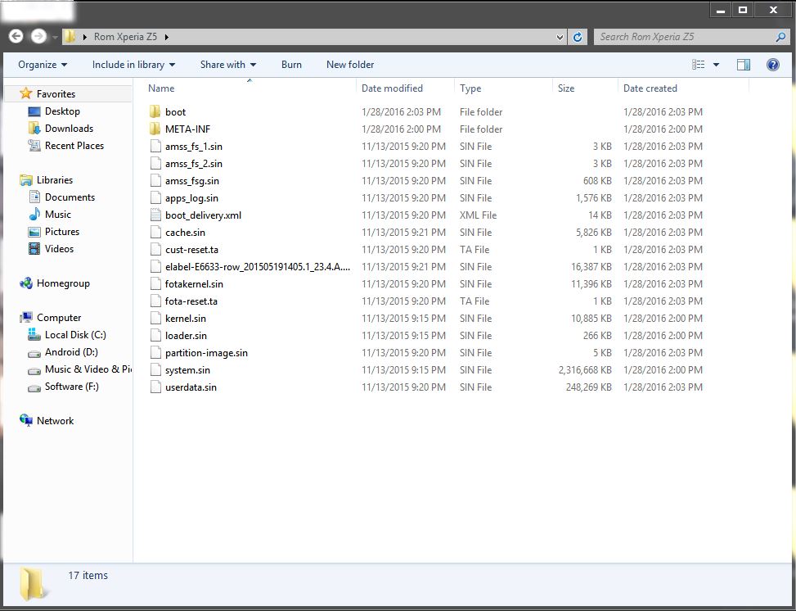796x611 pixels.
Task: Toggle the preview pane
Action: [x=743, y=65]
